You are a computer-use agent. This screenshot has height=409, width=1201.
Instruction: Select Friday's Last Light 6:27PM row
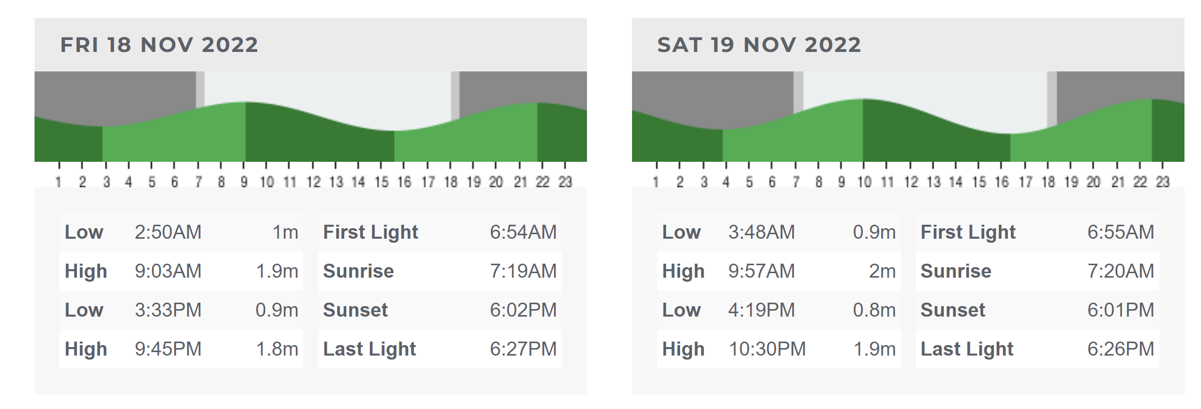(440, 349)
